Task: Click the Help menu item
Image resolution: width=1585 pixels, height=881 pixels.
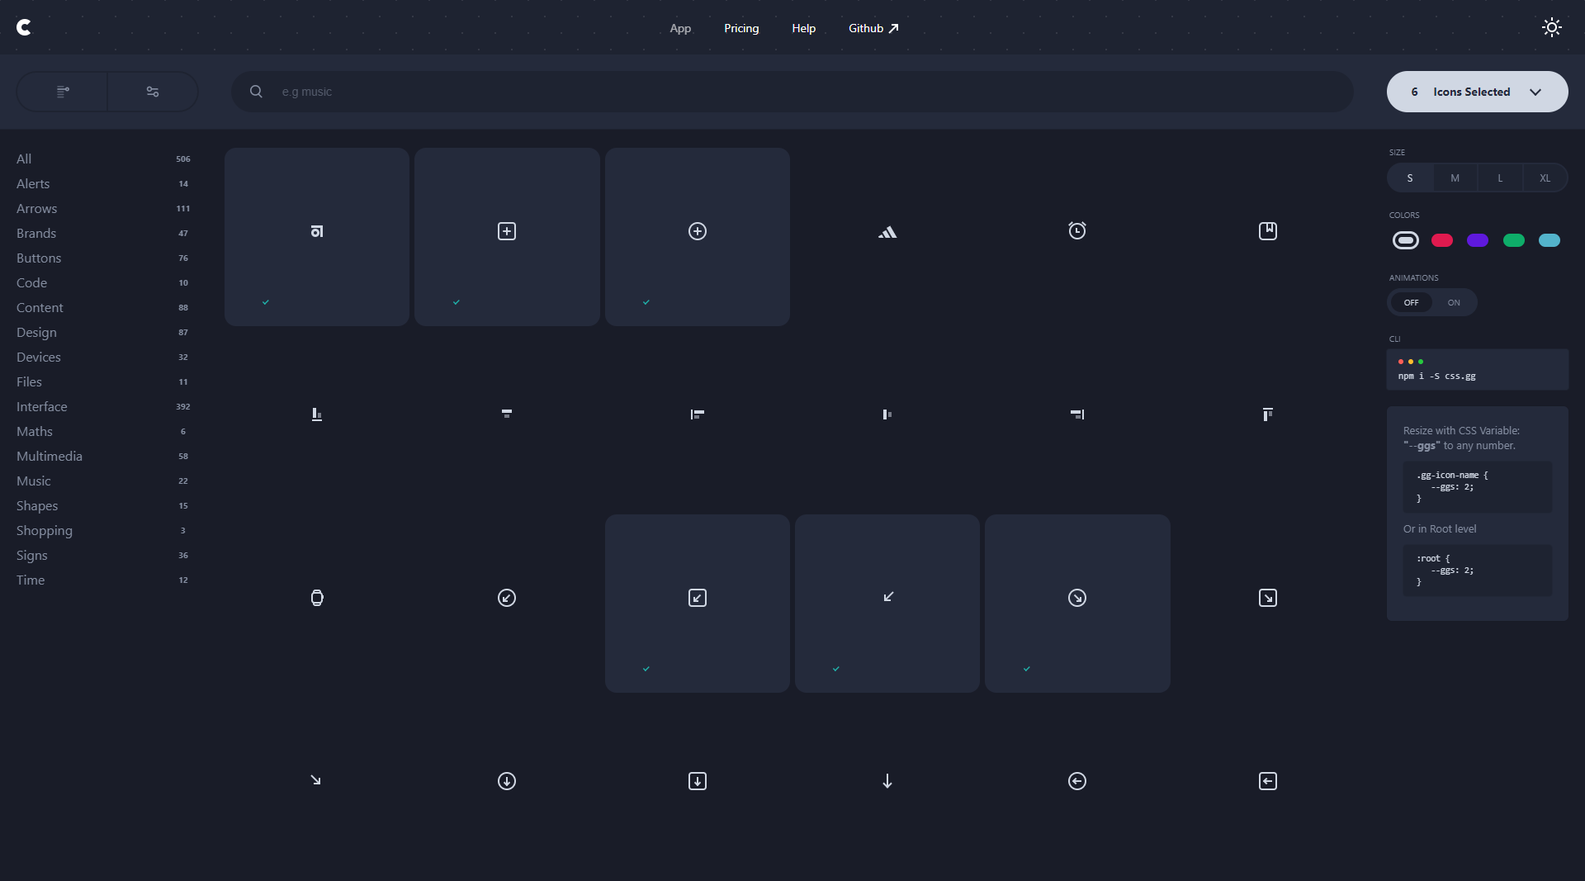Action: point(802,27)
